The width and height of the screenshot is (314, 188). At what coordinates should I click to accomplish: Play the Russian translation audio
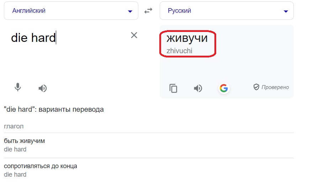pyautogui.click(x=198, y=88)
